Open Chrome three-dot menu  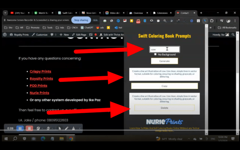[x=235, y=21]
